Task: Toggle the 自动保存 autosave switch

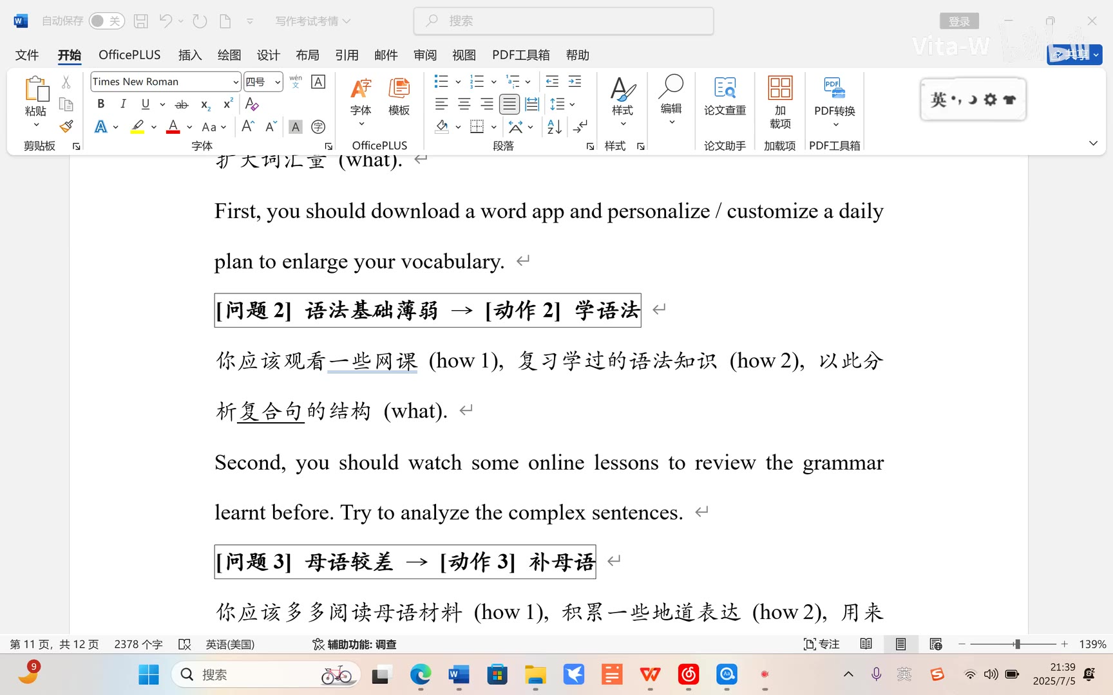Action: tap(106, 21)
